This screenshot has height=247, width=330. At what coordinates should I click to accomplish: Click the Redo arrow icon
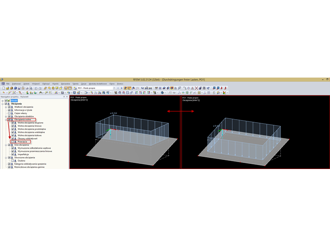pyautogui.click(x=40, y=88)
